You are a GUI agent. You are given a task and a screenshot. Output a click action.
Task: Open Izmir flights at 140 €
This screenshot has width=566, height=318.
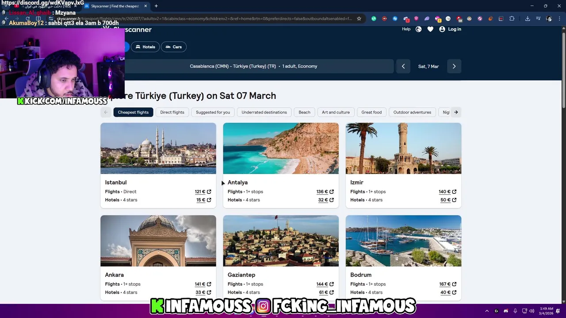[447, 192]
